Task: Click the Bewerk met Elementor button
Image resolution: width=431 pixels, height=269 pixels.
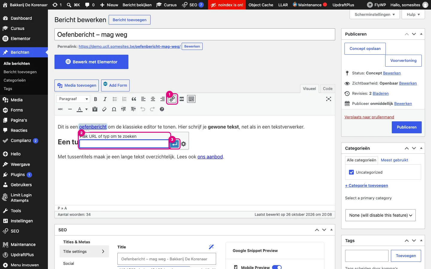Action: tap(91, 62)
